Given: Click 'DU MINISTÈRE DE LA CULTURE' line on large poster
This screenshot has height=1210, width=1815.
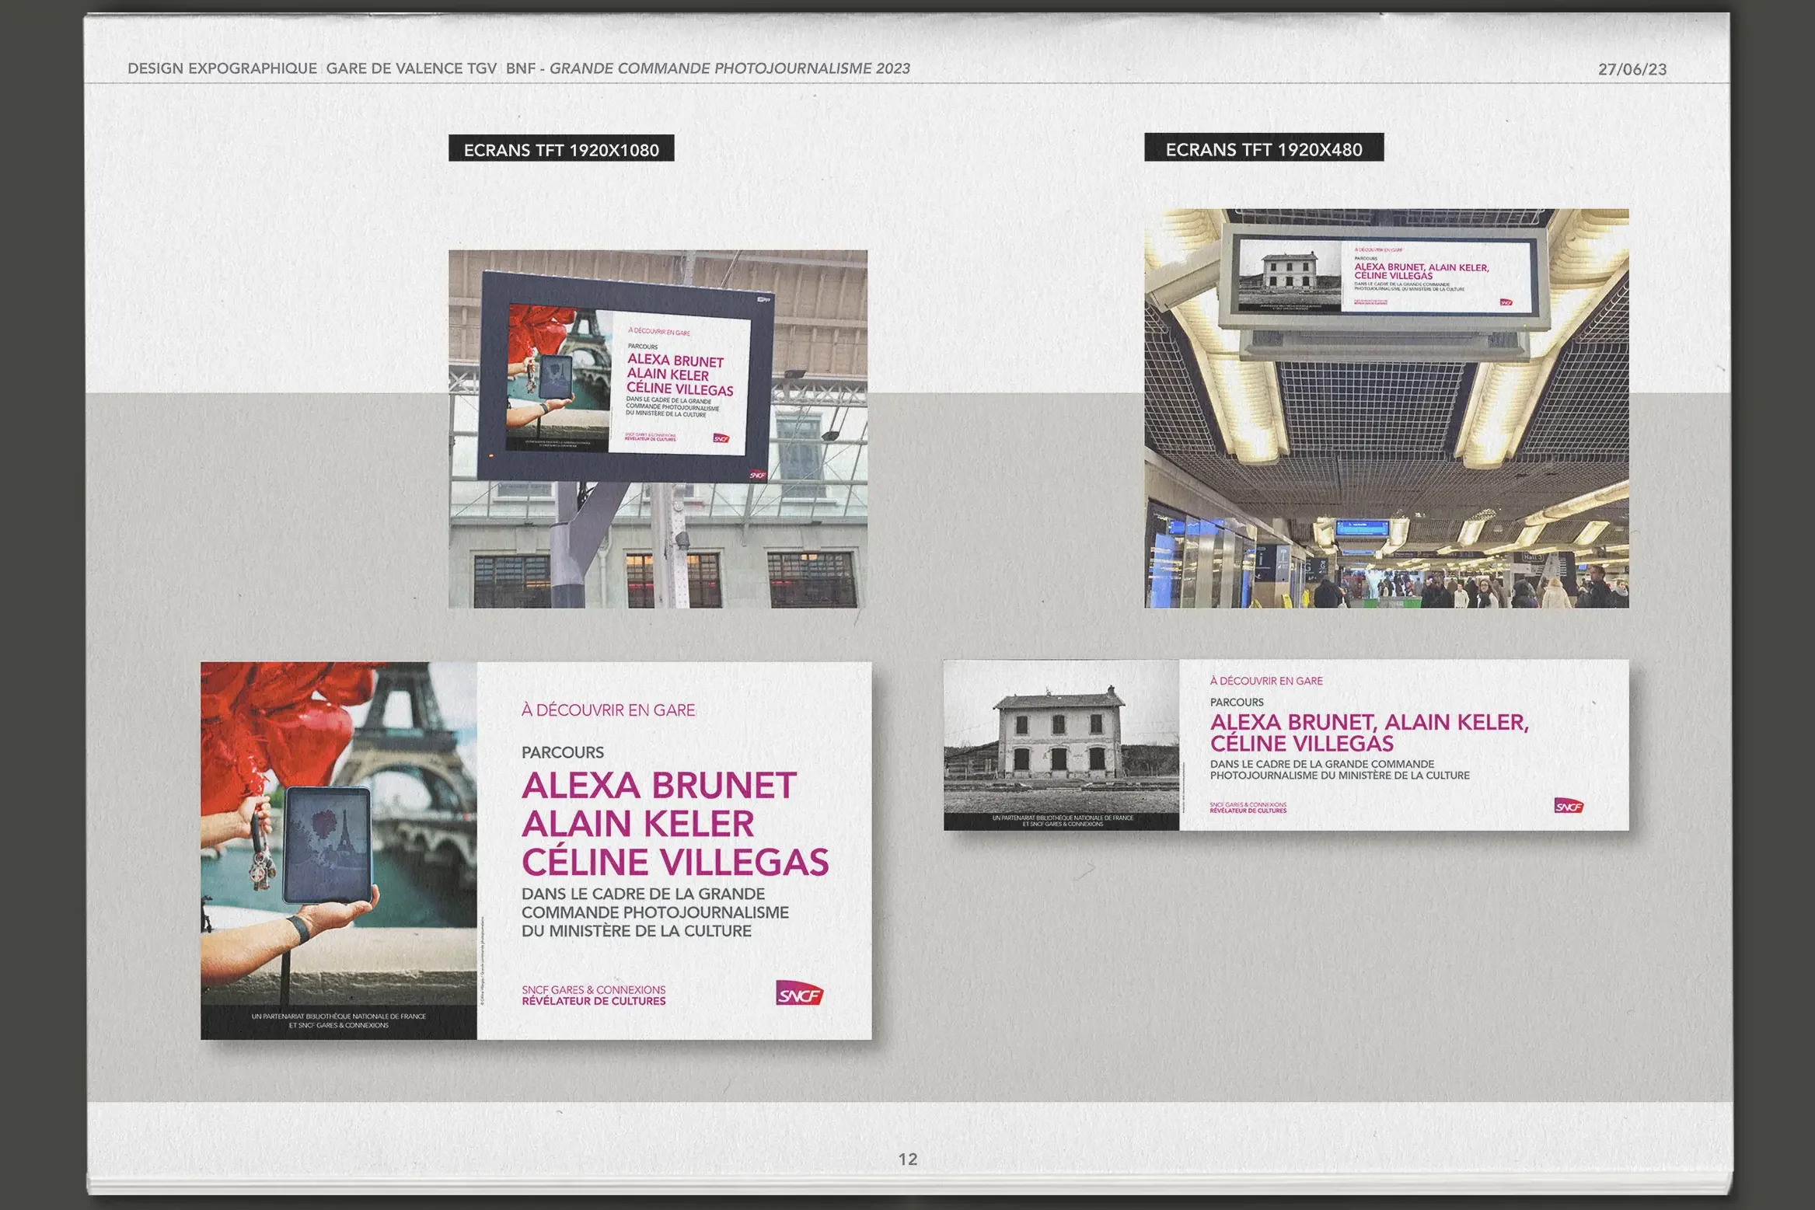Looking at the screenshot, I should (x=637, y=931).
